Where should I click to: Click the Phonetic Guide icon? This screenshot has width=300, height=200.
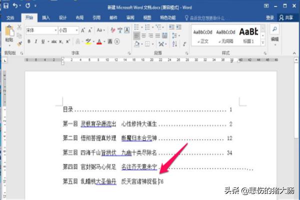click(x=120, y=30)
